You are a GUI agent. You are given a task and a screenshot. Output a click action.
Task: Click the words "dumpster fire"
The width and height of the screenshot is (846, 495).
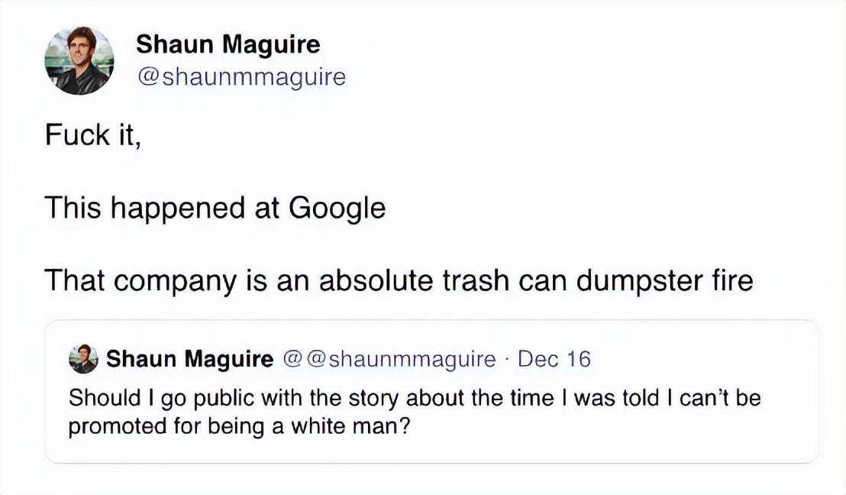[x=664, y=280]
